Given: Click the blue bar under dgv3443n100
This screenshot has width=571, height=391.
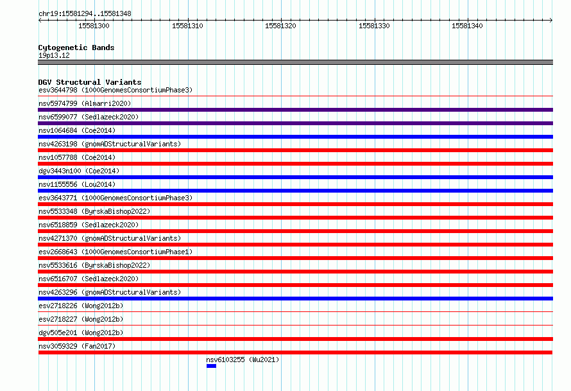Looking at the screenshot, I should (x=295, y=177).
